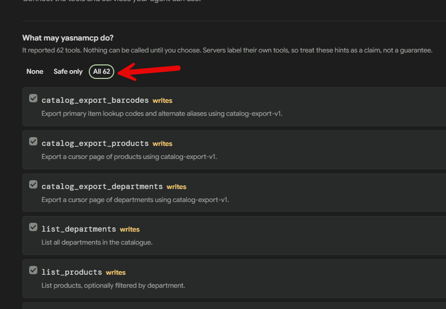Select the None filter option
Screen dimensions: 446x309
tap(35, 72)
